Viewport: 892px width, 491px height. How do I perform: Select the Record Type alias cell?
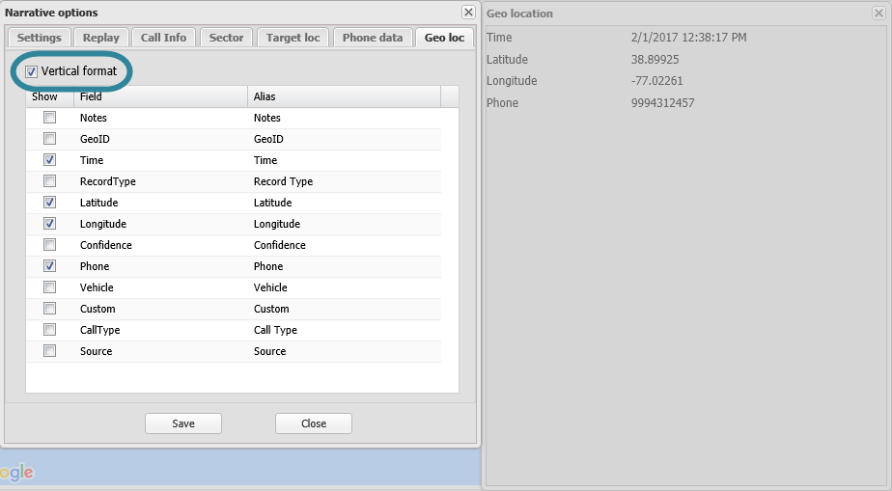(283, 181)
